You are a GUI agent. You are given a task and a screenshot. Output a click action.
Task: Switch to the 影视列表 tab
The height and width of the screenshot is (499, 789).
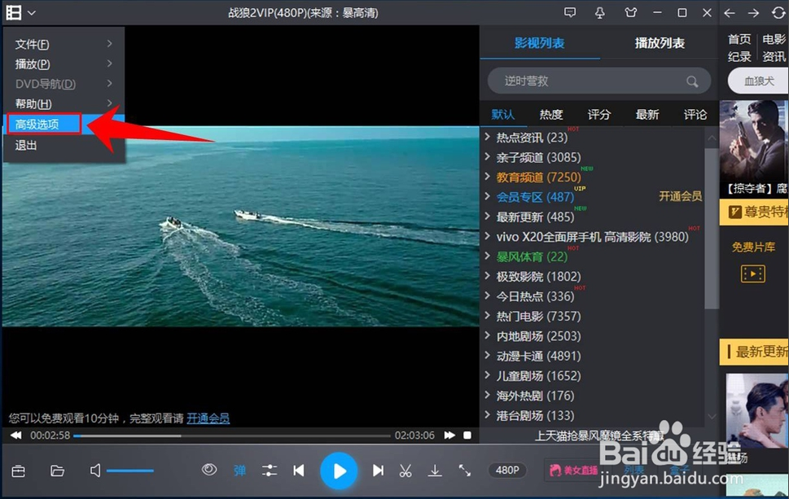coord(539,43)
